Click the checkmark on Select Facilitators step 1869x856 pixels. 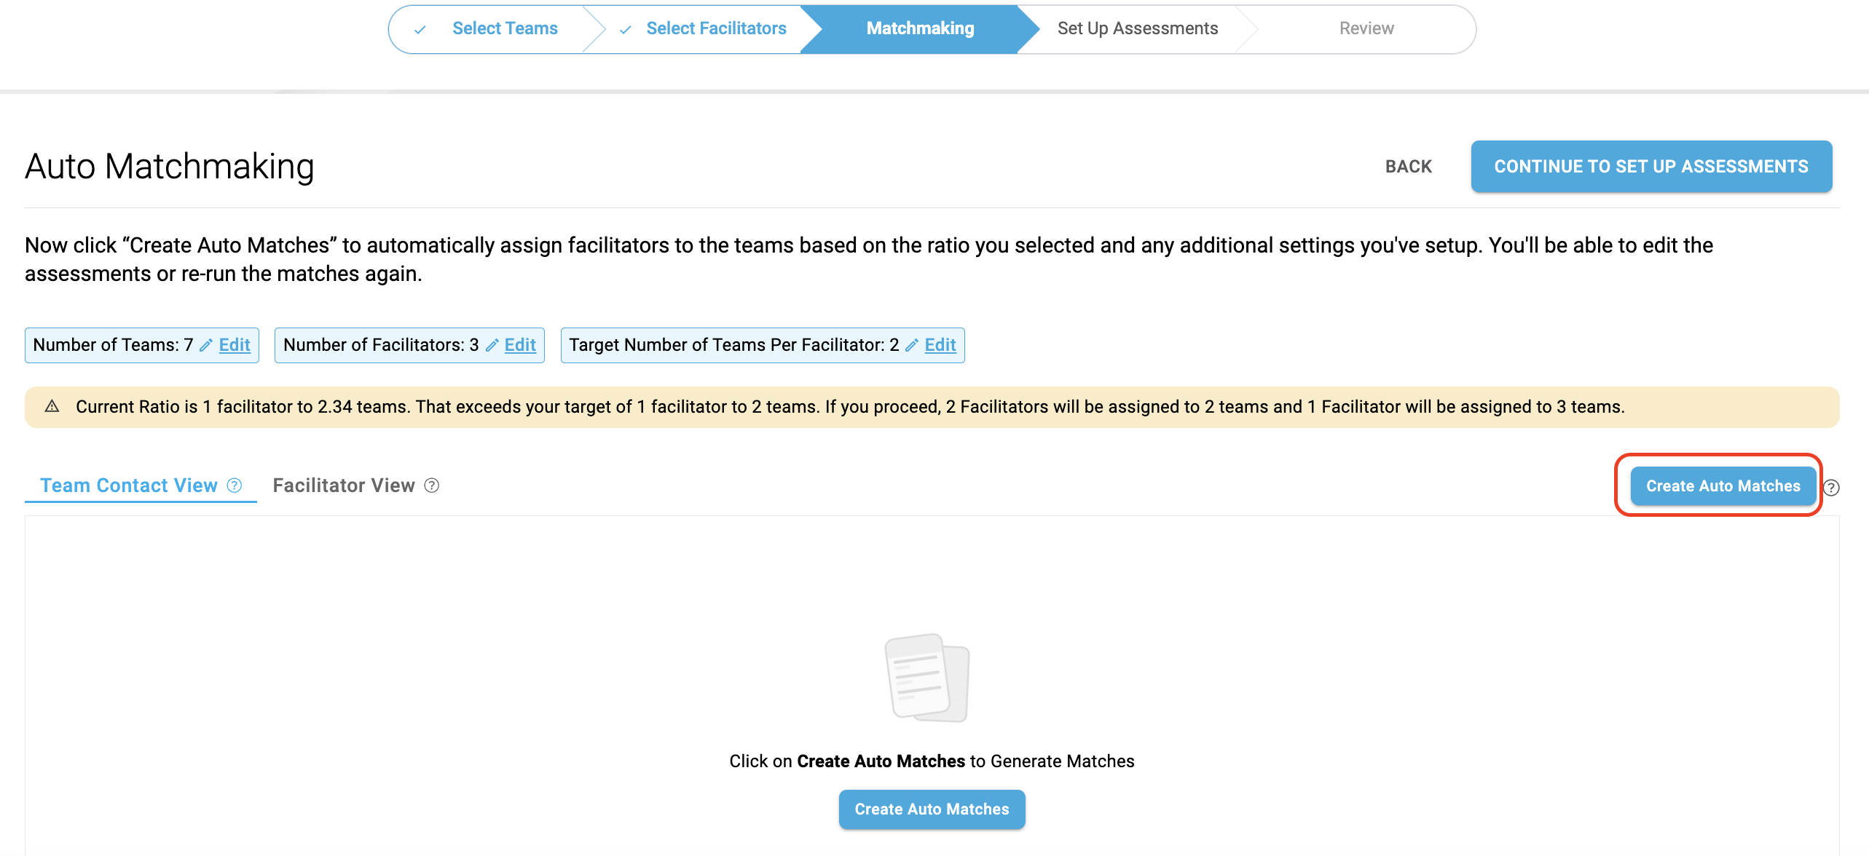(x=625, y=30)
